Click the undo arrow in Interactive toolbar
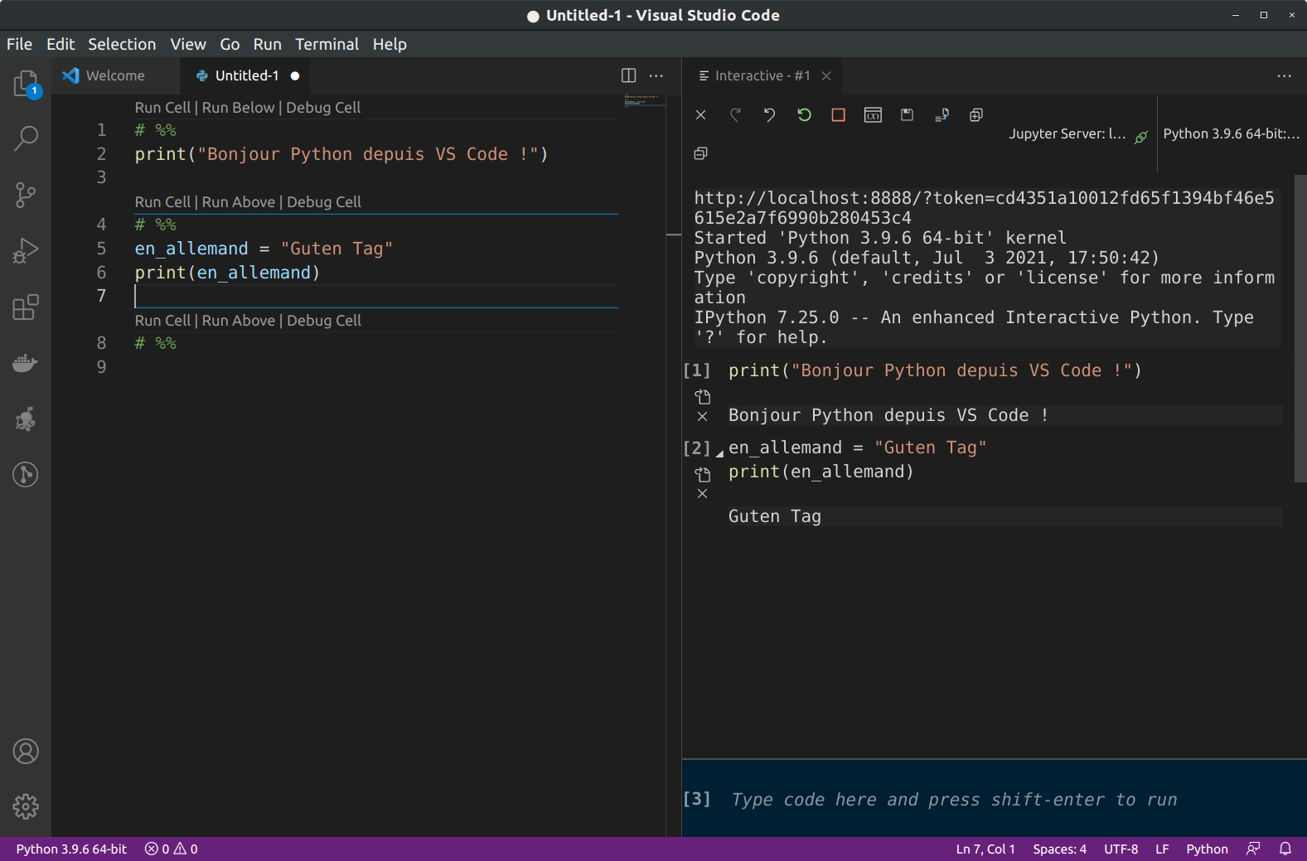The height and width of the screenshot is (861, 1307). (x=770, y=115)
